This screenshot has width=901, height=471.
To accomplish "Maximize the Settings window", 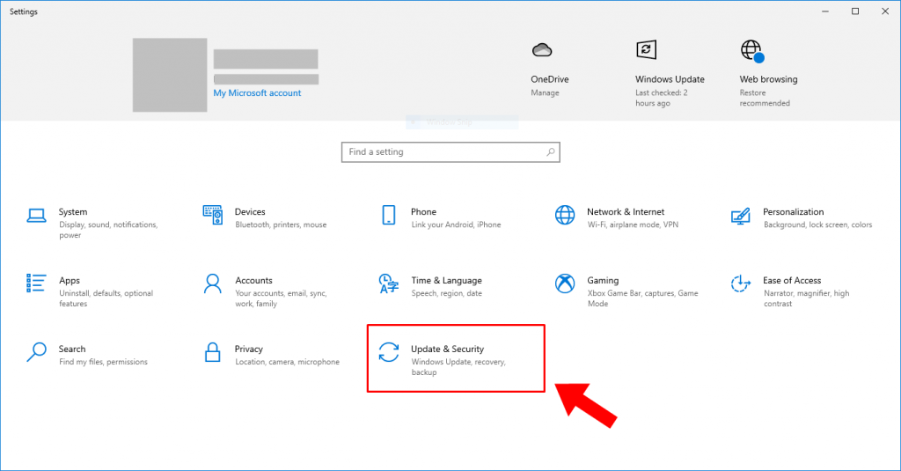I will point(855,11).
